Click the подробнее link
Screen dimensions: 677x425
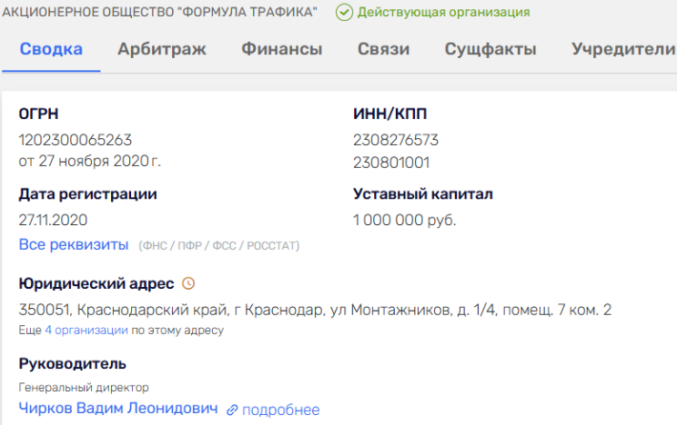click(x=280, y=410)
